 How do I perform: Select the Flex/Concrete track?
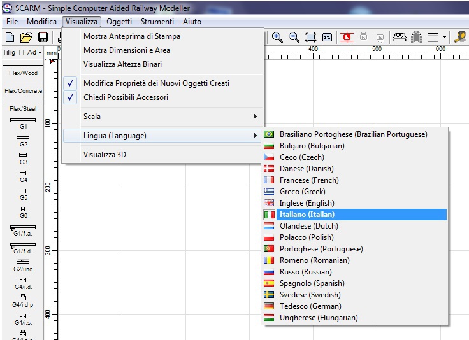pos(23,88)
